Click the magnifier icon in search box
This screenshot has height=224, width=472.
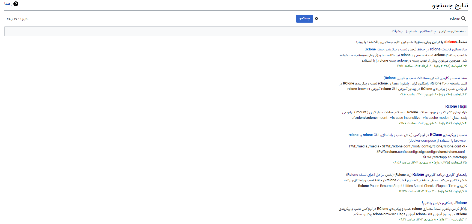coord(463,19)
